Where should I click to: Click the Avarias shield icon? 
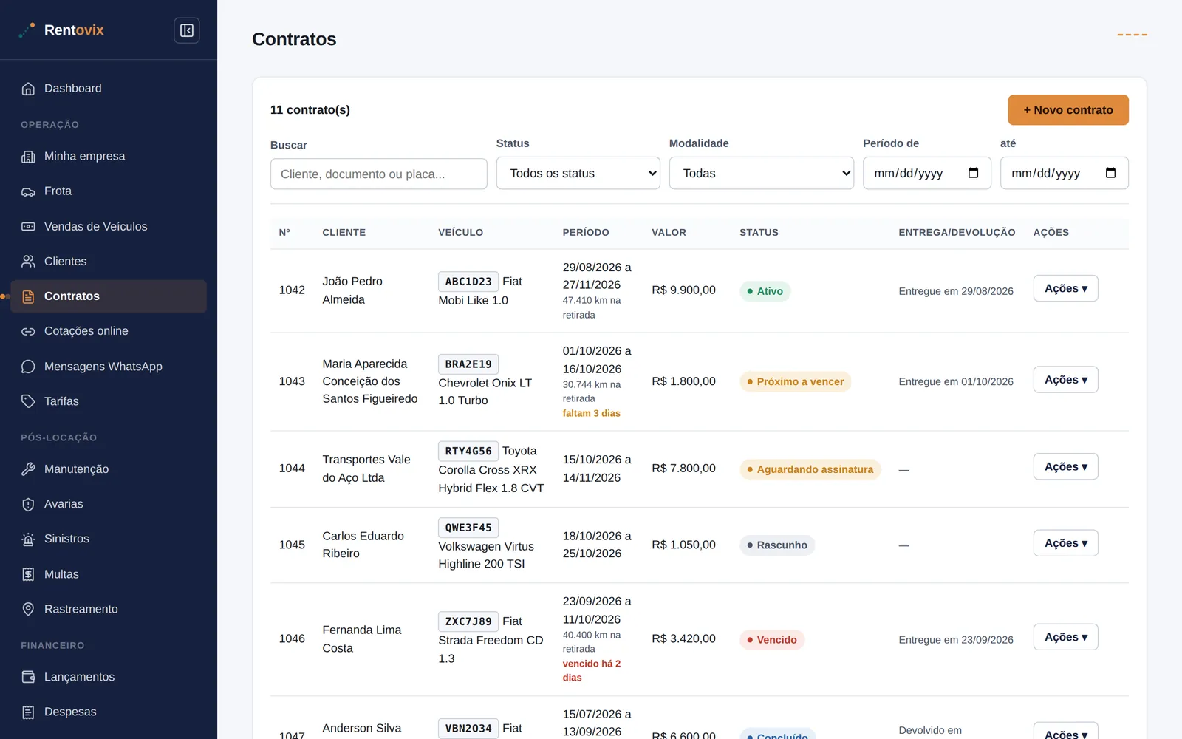click(x=28, y=504)
